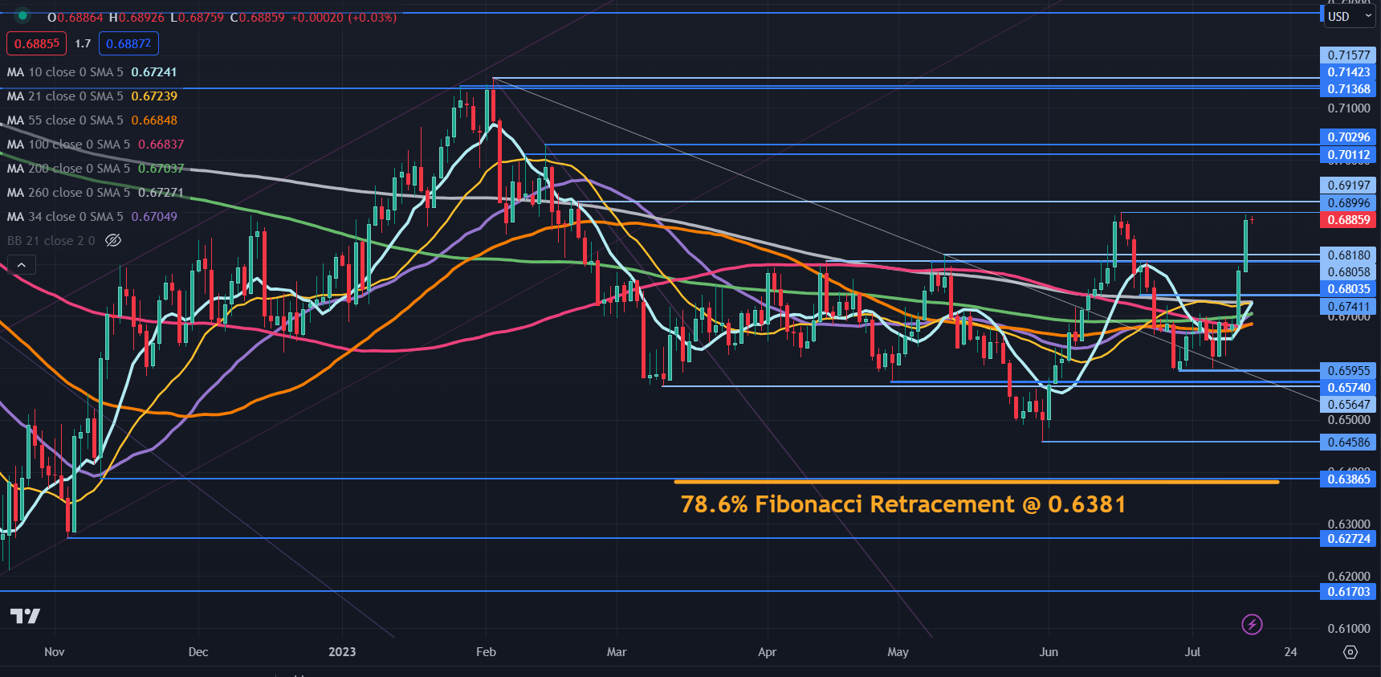Click the 0.67411 price level label
This screenshot has width=1381, height=677.
click(1348, 306)
